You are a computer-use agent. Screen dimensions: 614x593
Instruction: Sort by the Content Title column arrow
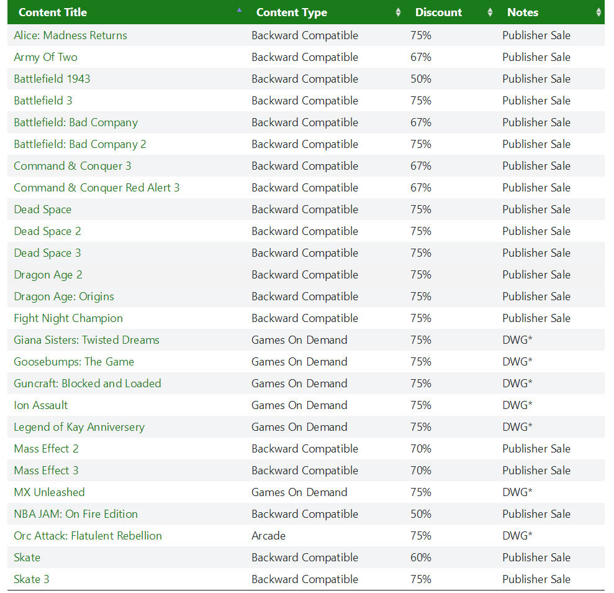click(x=239, y=10)
